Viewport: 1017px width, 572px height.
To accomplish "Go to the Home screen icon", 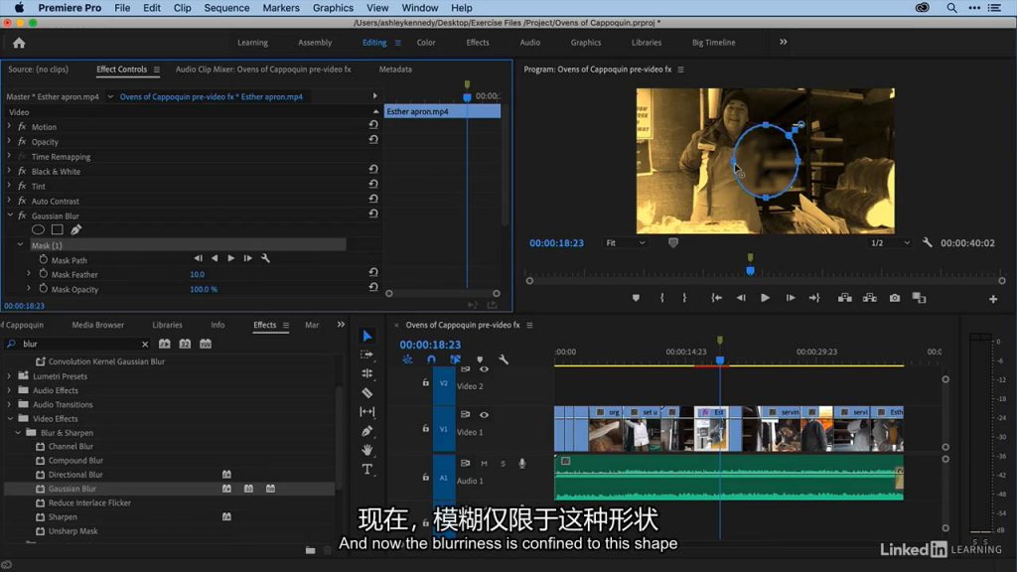I will pos(19,43).
